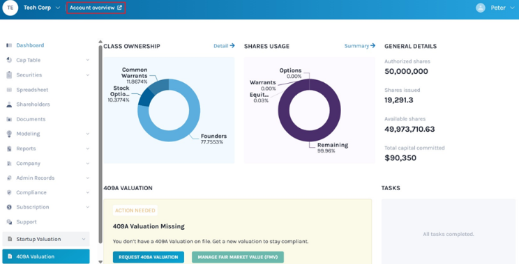Click the Securities clipboard icon
Screen dimensions: 519x264
[9, 75]
